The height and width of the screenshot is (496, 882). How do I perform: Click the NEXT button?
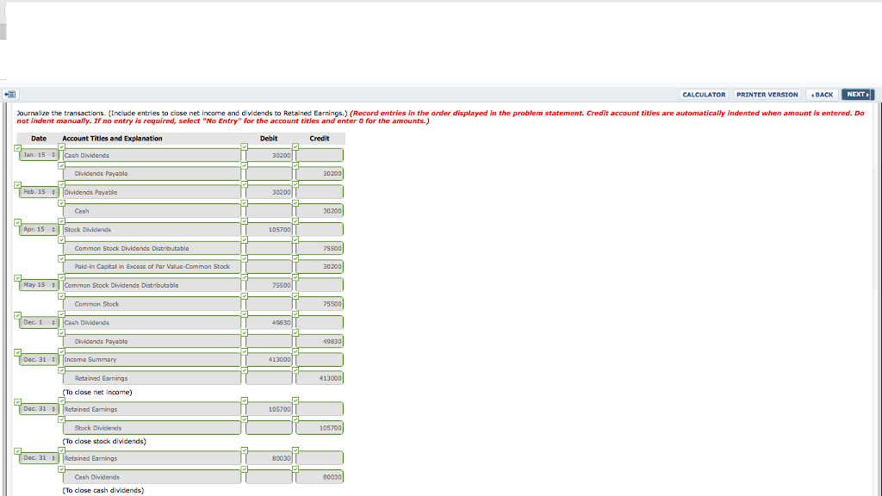(857, 95)
